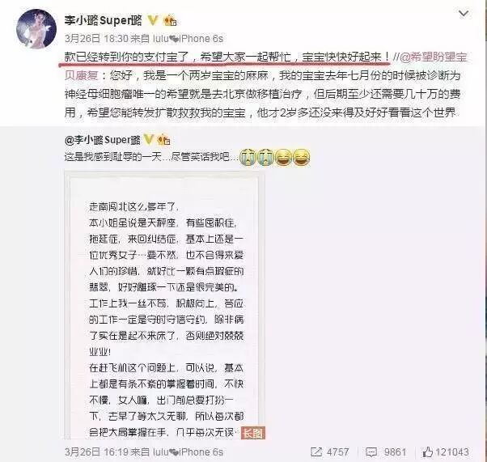
Task: Open the 3月26日 18:30 timestamp link
Action: 96,39
